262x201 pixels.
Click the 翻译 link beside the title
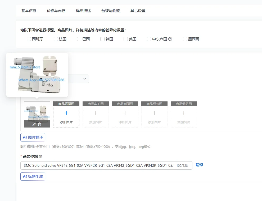tap(199, 165)
